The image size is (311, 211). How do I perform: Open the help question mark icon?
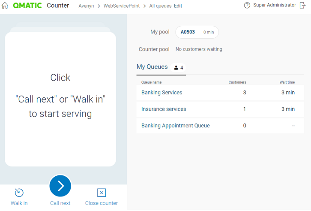247,6
